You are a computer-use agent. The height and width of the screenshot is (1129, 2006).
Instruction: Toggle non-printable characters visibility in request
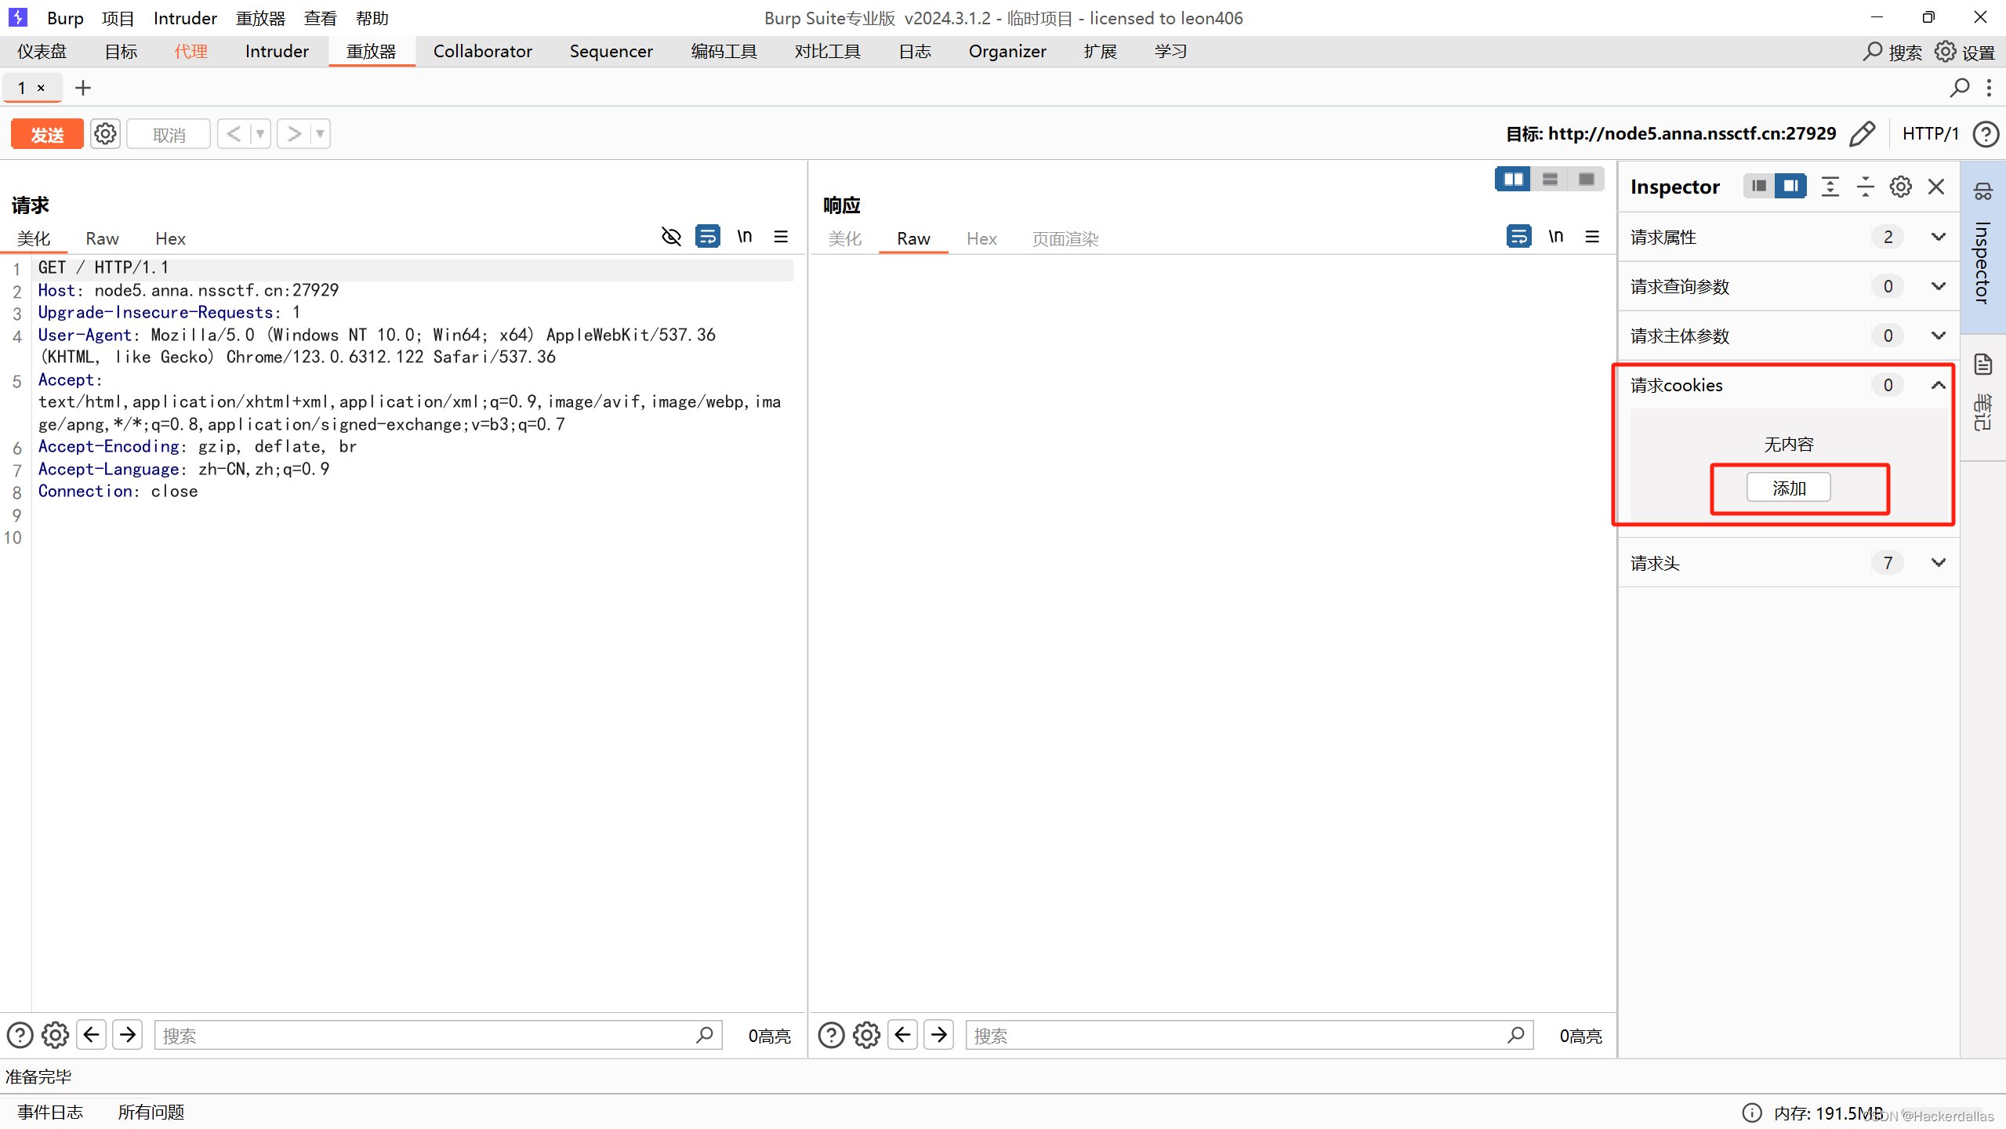click(671, 237)
